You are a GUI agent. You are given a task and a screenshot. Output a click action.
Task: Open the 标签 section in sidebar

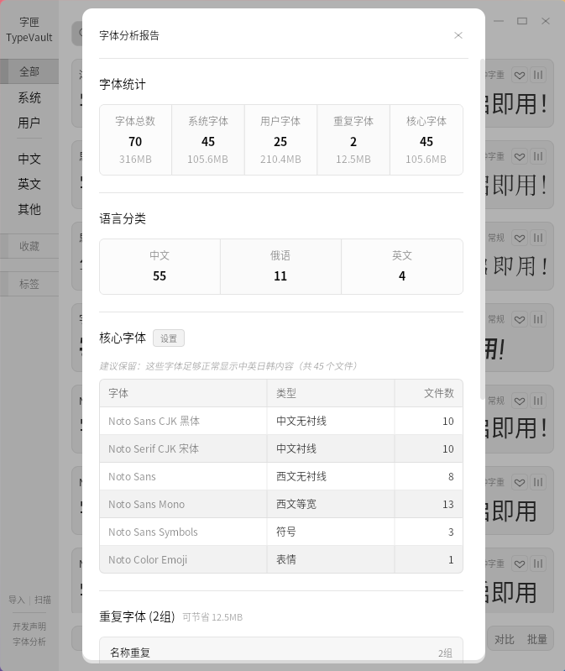(x=29, y=284)
